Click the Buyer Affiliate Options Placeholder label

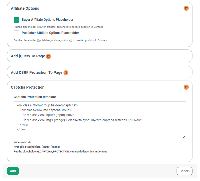pos(47,20)
